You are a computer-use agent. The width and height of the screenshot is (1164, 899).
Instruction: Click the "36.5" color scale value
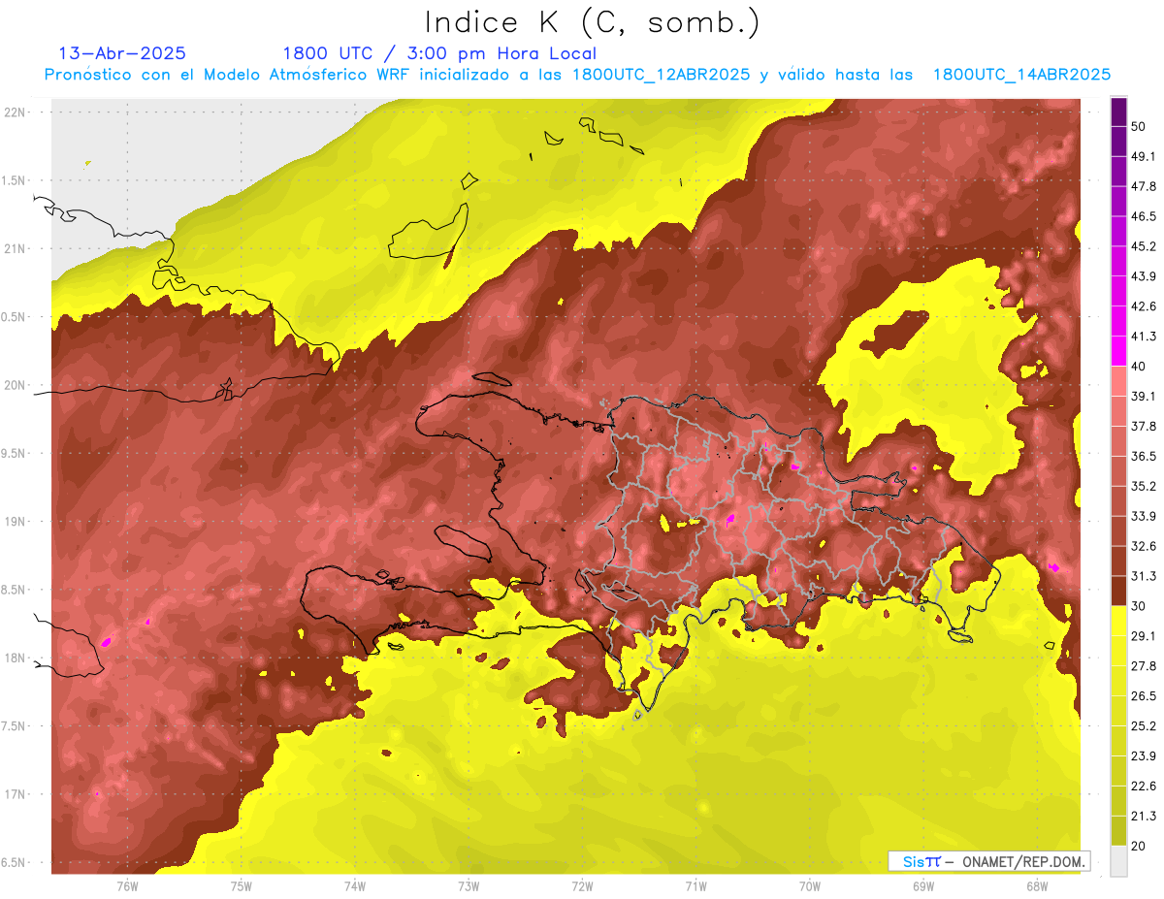(x=1144, y=456)
